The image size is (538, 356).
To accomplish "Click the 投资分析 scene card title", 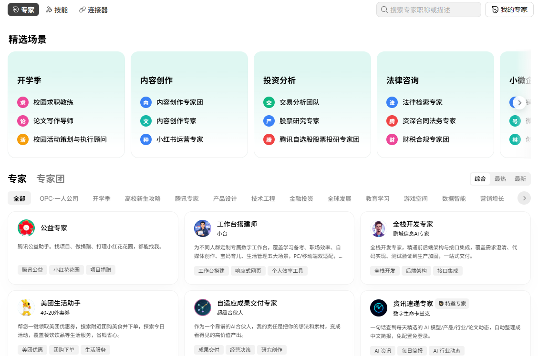I will click(279, 80).
